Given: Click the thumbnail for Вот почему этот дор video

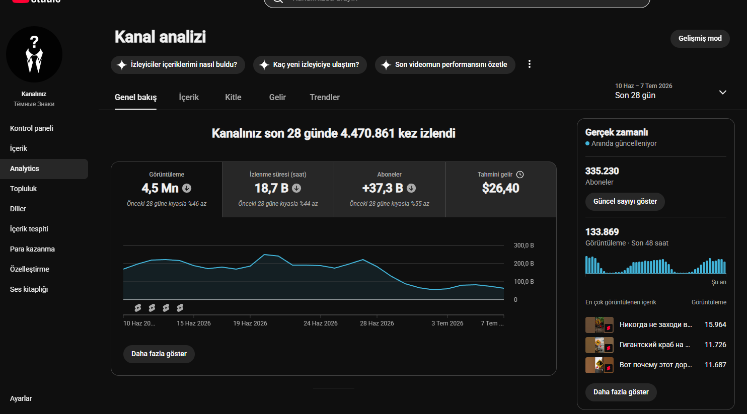Looking at the screenshot, I should (600, 365).
